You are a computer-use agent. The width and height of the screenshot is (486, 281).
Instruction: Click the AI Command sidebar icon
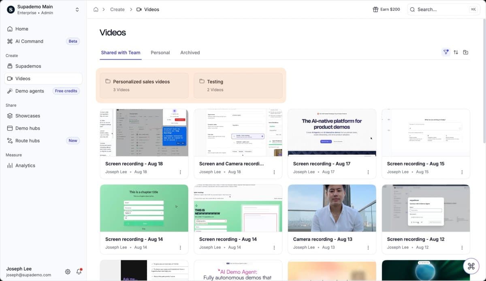(x=10, y=41)
